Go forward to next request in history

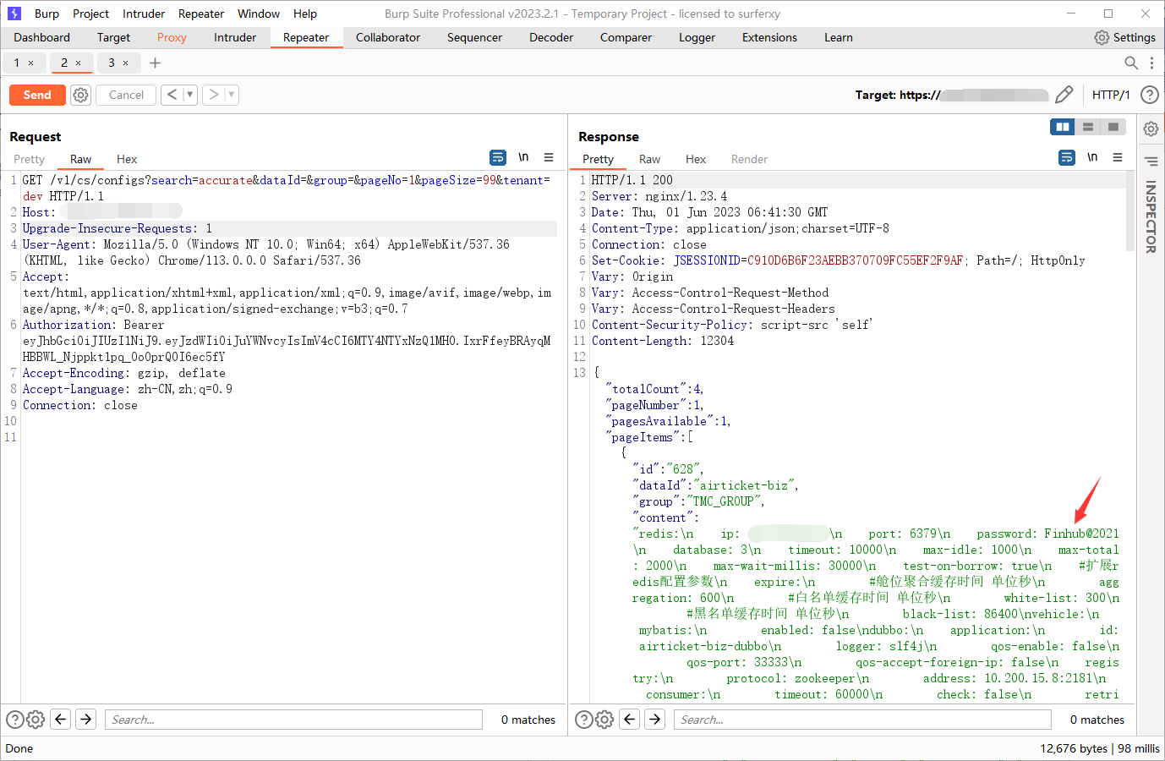pos(214,95)
